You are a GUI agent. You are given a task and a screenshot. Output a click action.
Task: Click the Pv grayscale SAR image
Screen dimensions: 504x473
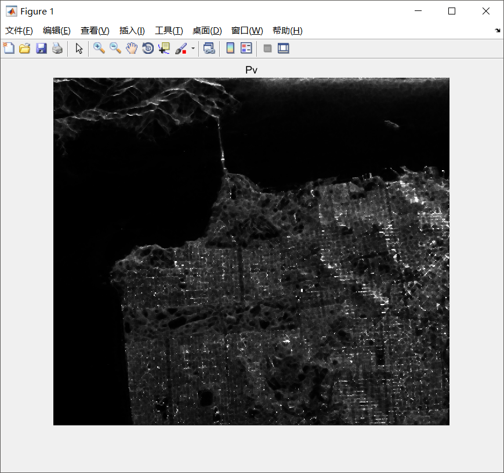(251, 251)
